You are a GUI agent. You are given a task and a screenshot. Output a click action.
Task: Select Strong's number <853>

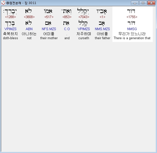[x=67, y=17]
